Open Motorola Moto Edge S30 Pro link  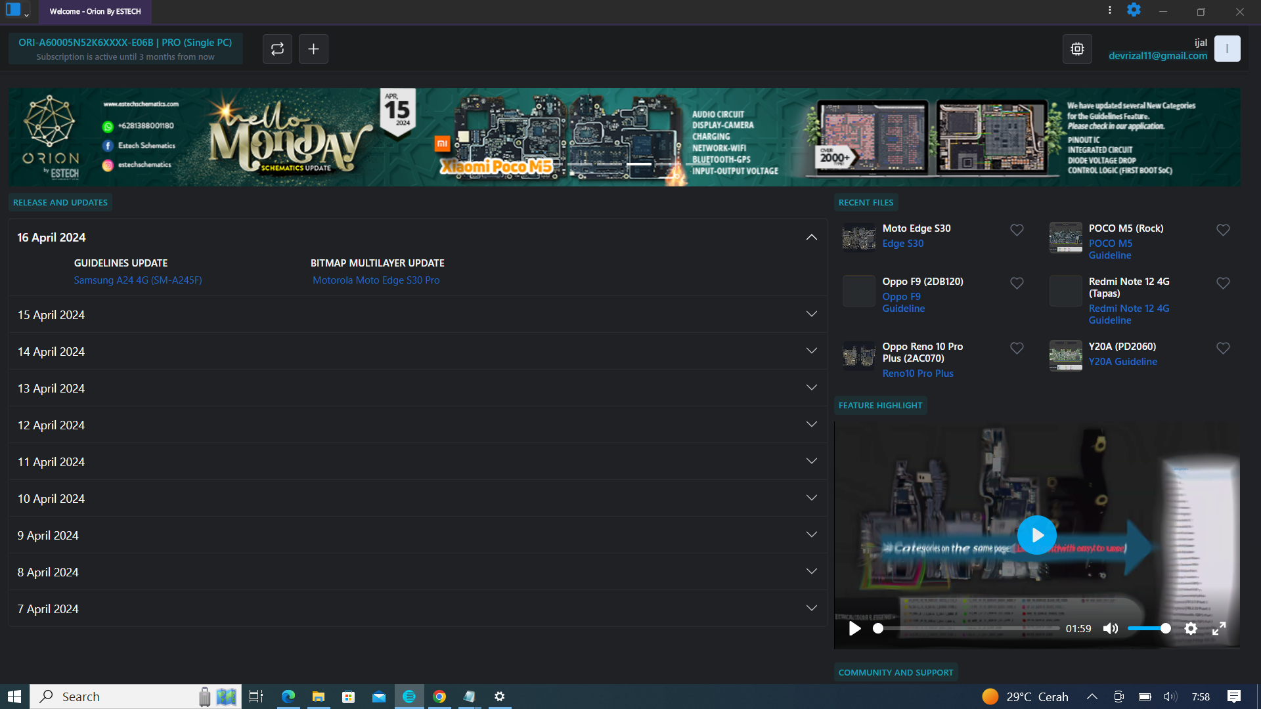tap(376, 280)
